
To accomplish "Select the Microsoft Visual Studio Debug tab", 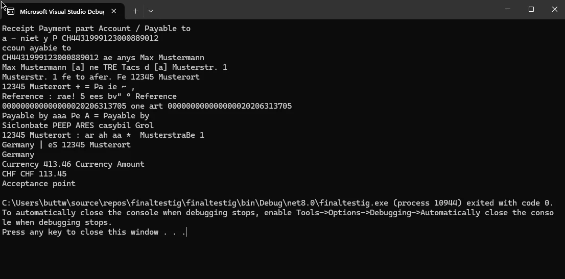I will click(x=61, y=11).
